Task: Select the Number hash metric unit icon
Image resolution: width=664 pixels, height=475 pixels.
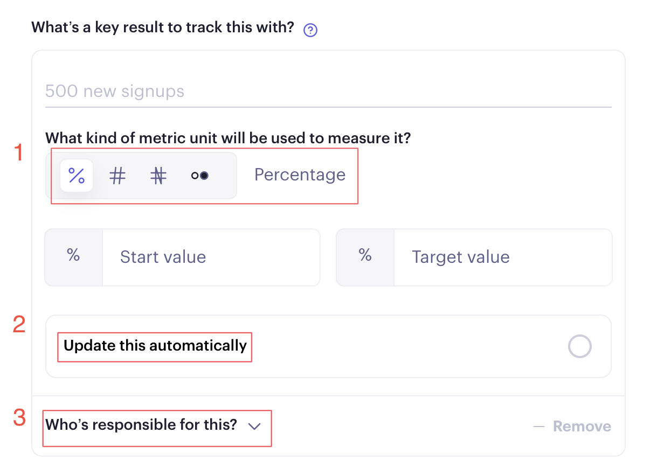Action: [117, 176]
